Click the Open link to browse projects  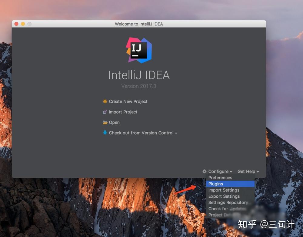pos(114,122)
